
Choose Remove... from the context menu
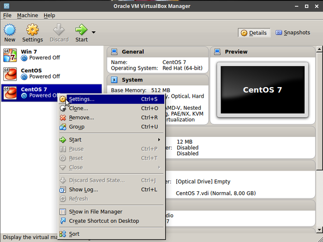coord(112,118)
